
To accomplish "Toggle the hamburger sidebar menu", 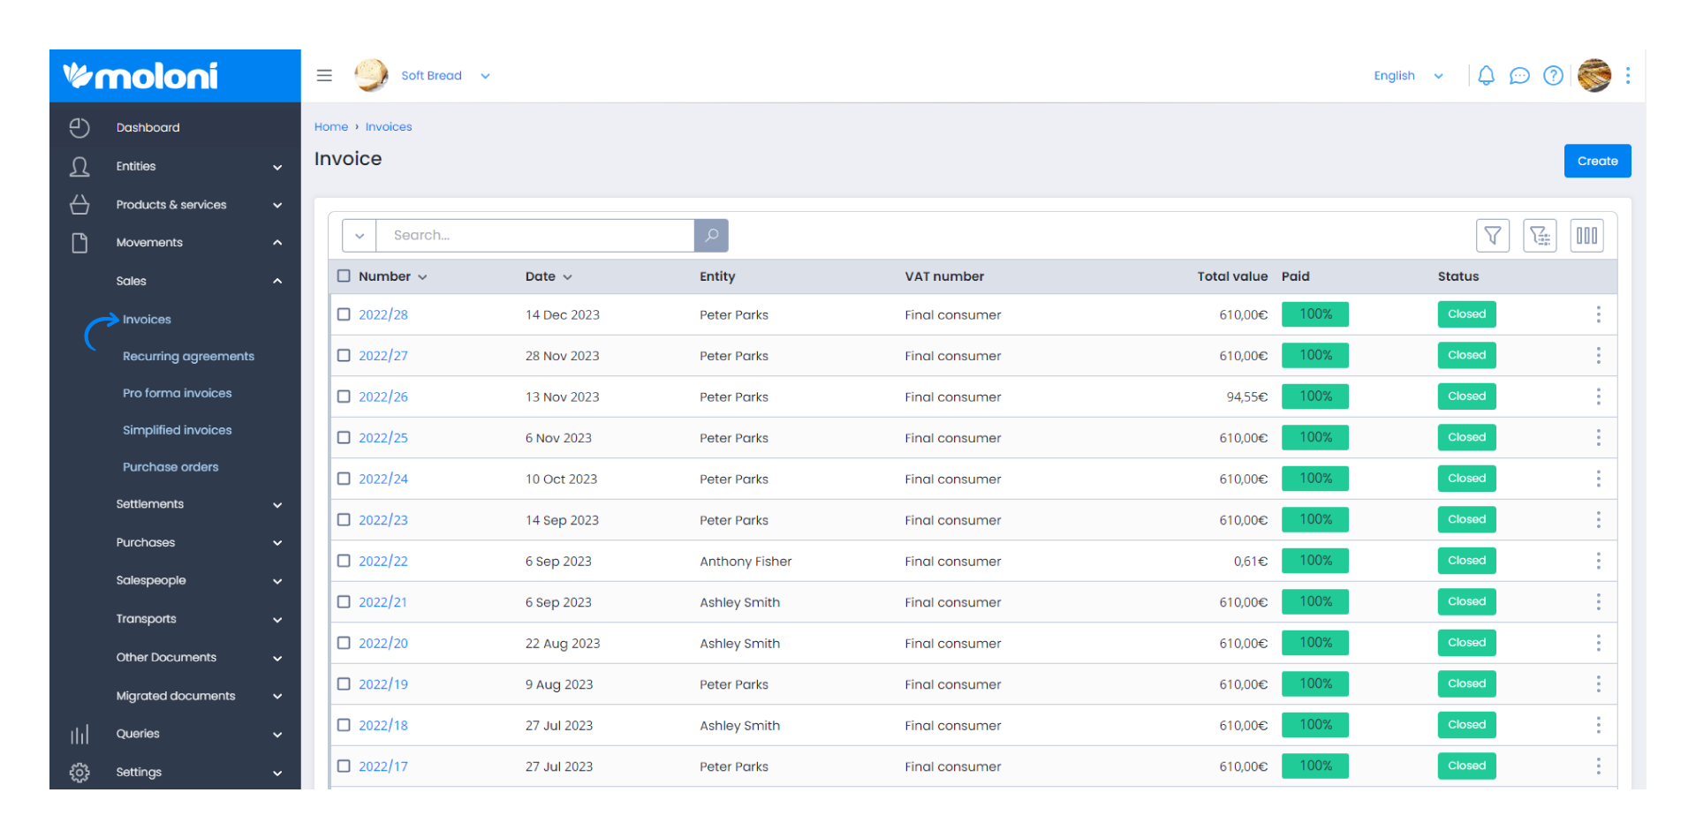I will coord(324,76).
